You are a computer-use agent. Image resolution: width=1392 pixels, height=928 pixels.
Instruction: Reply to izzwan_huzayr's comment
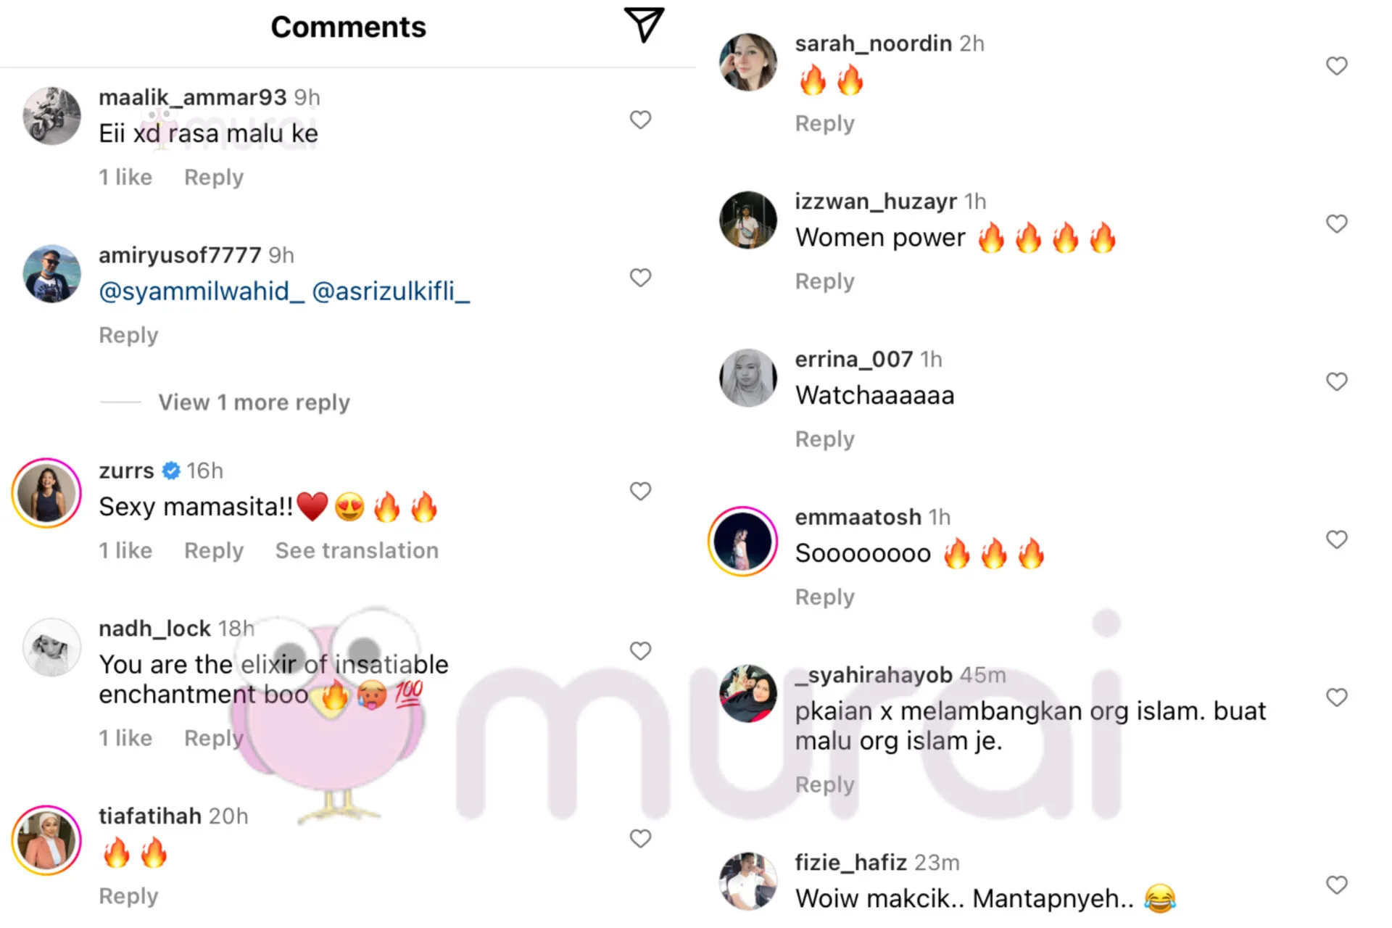tap(825, 281)
